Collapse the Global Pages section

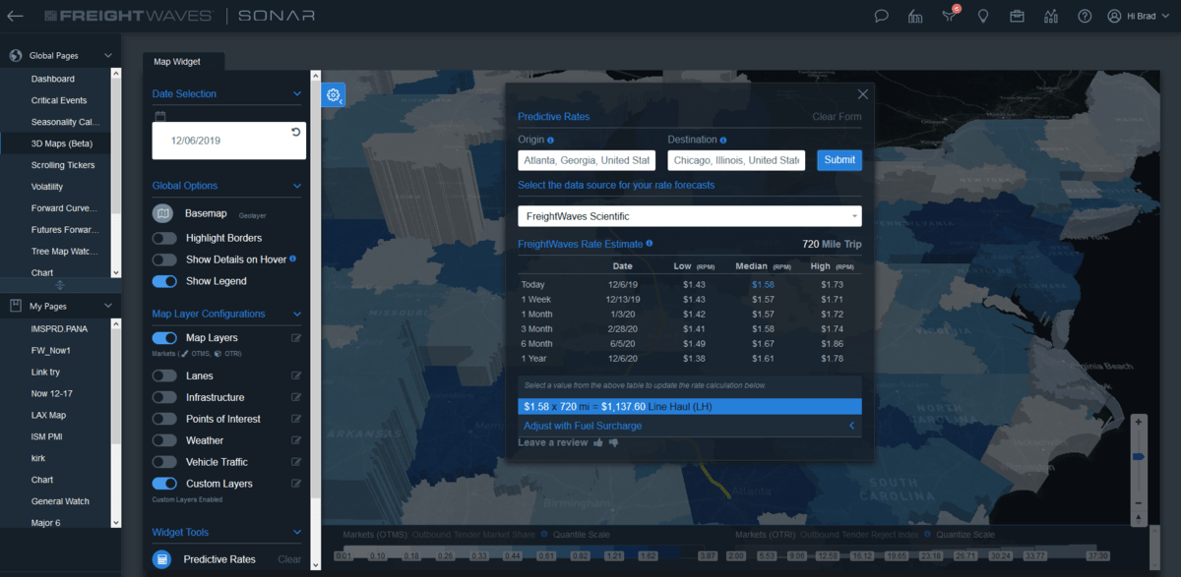pos(108,56)
